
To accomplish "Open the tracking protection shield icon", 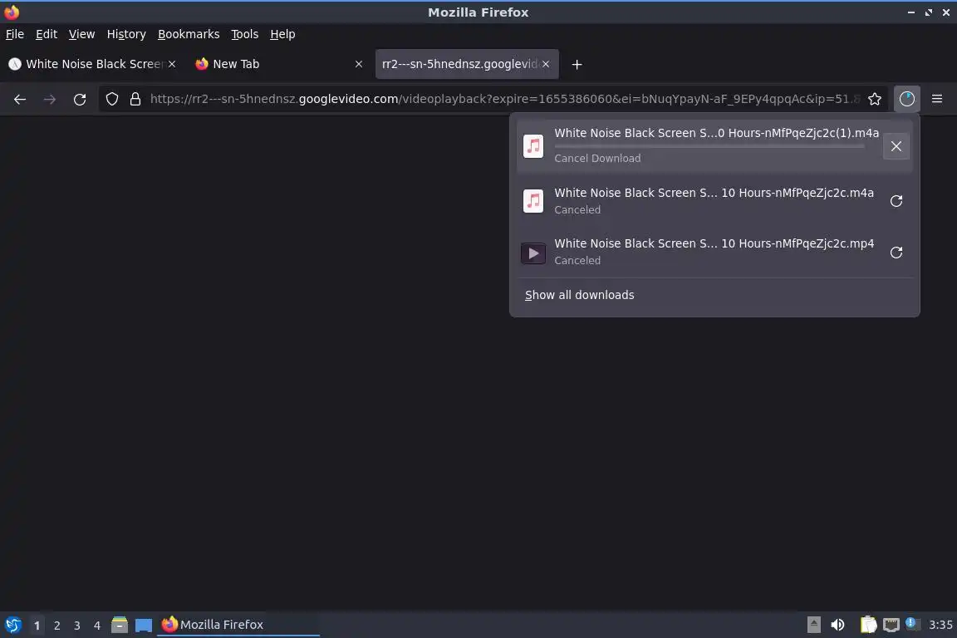I will 111,99.
